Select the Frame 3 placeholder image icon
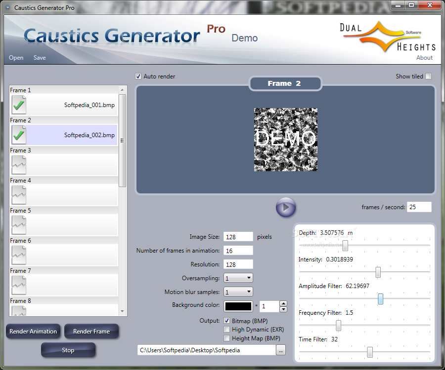The height and width of the screenshot is (370, 445). [x=19, y=165]
